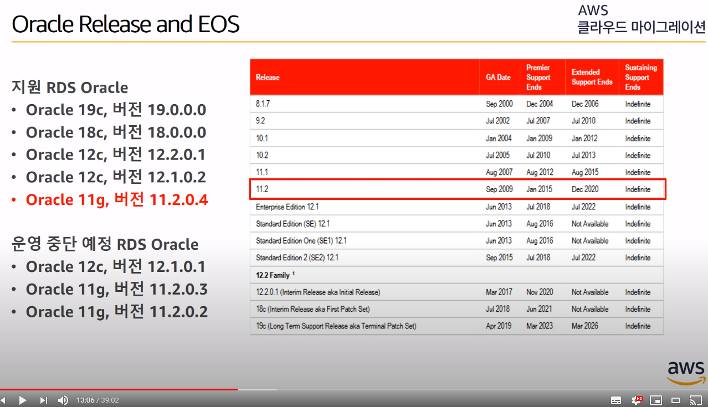This screenshot has width=708, height=407.
Task: Select 'Oracle 12c, 버전 12.2.0.1' bullet
Action: pos(116,154)
